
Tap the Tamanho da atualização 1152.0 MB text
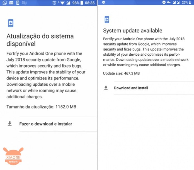tap(41, 107)
